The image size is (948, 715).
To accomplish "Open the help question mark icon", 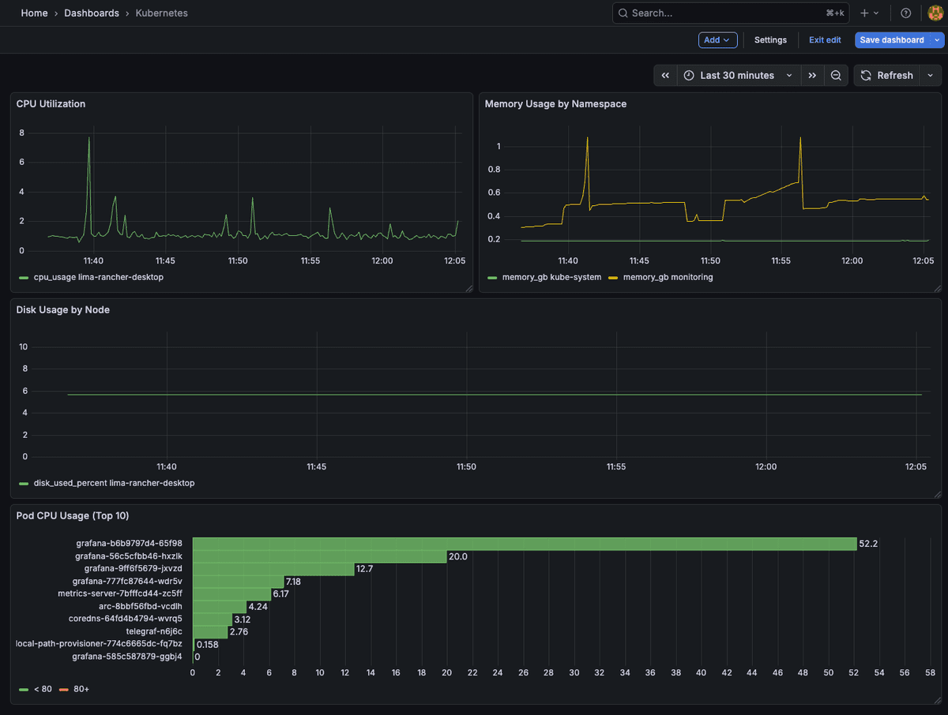I will [x=905, y=13].
